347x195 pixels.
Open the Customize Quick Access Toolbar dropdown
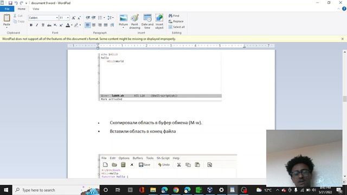point(26,3)
